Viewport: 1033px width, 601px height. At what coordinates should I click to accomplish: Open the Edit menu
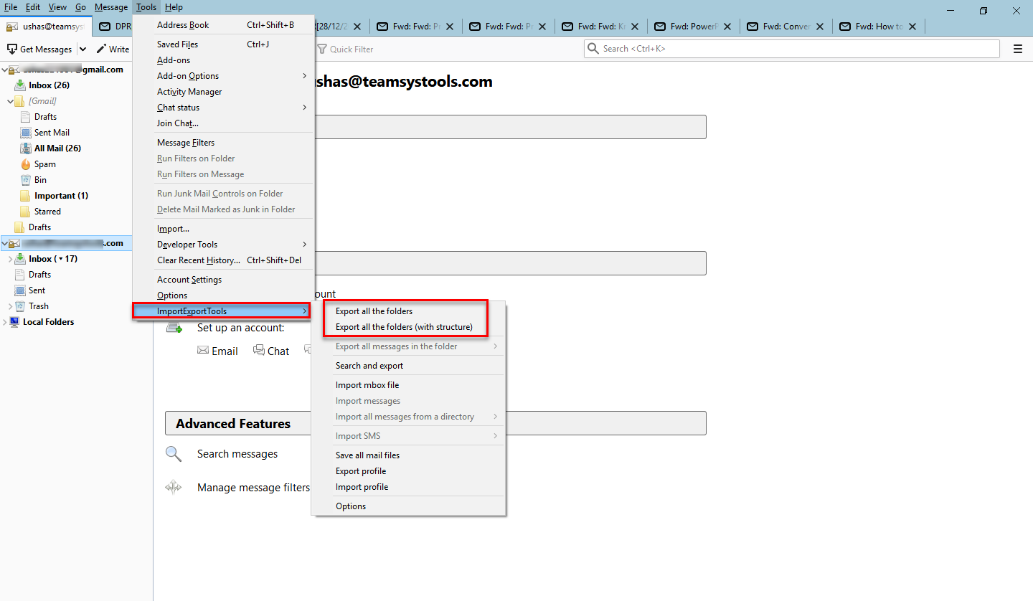33,7
